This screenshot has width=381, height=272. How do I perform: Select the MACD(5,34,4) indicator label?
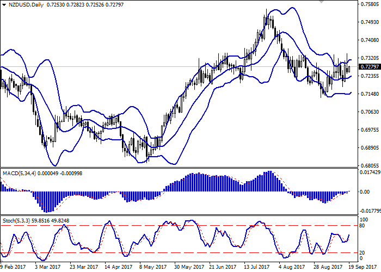click(x=20, y=174)
